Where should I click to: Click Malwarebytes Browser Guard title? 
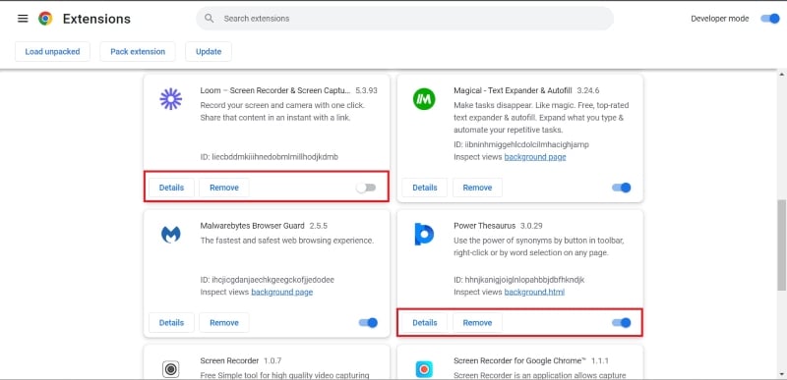(253, 226)
